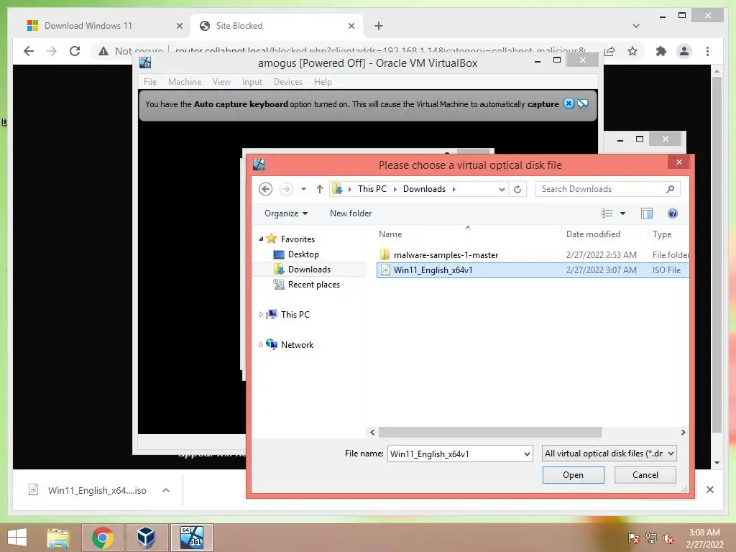
Task: Select Recent places in Favorites
Action: coord(313,285)
